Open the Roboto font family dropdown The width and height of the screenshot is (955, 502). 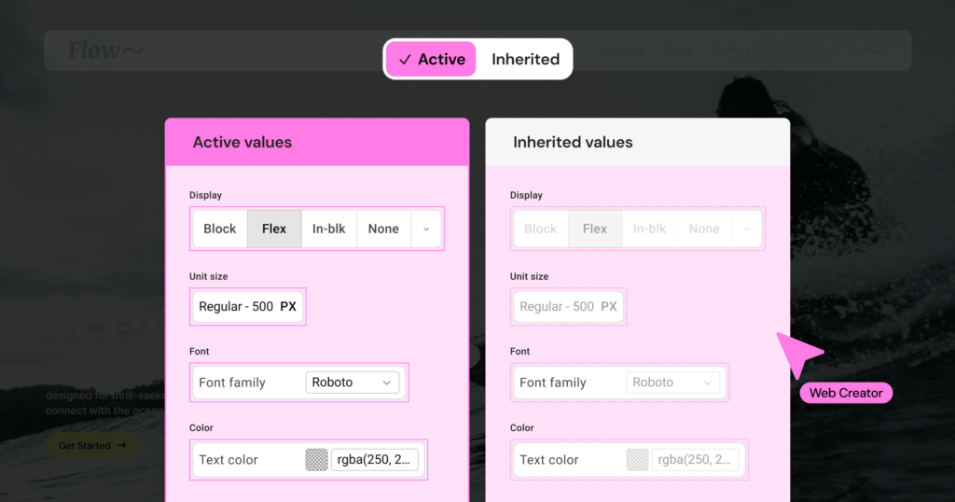(x=352, y=383)
